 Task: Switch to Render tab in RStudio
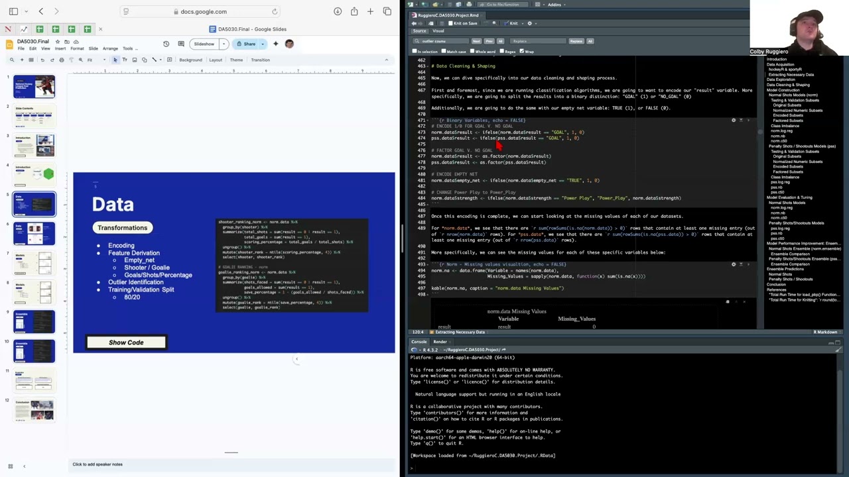[x=440, y=342]
